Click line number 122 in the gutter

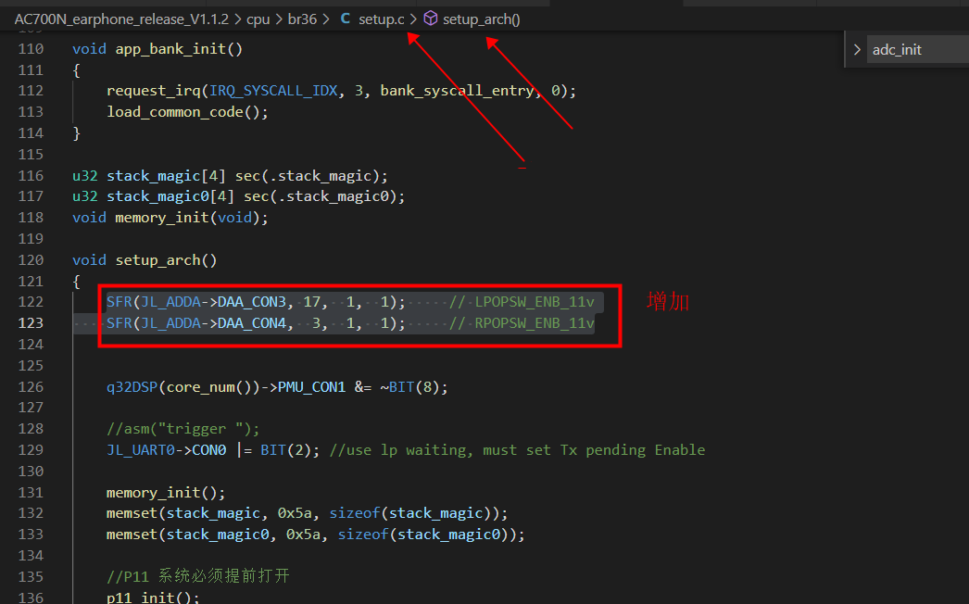31,302
